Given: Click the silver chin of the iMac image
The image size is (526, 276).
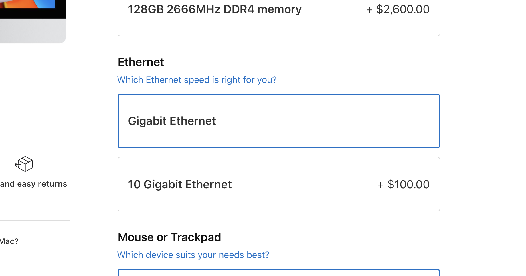Looking at the screenshot, I should 33,31.
